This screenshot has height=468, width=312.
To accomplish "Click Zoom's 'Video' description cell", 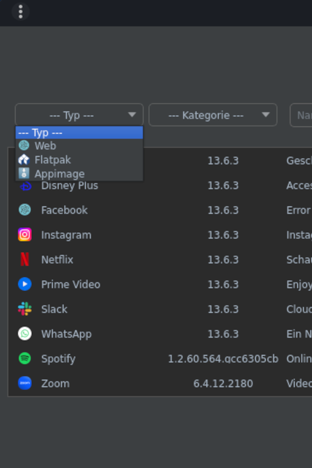I will [299, 383].
